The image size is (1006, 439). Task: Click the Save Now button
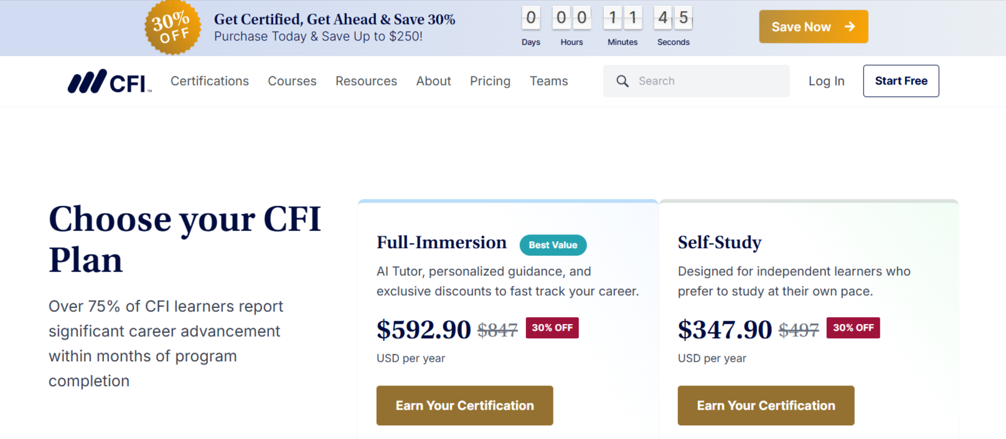click(813, 27)
